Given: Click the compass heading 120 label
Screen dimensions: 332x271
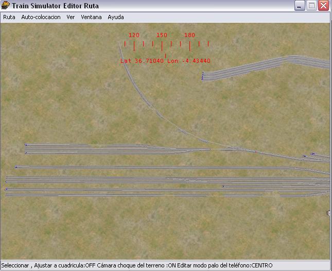Looking at the screenshot, I should click(x=134, y=35).
